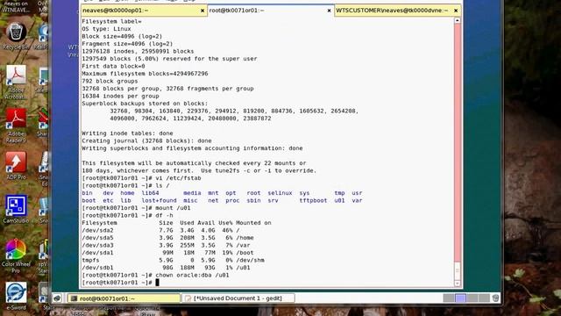This screenshot has width=561, height=316.
Task: Close the root@tk0071or01 tab
Action: click(x=329, y=11)
